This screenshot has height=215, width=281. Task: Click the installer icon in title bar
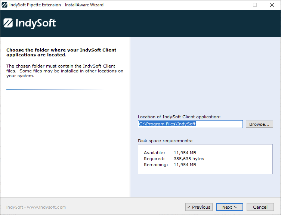click(x=4, y=5)
